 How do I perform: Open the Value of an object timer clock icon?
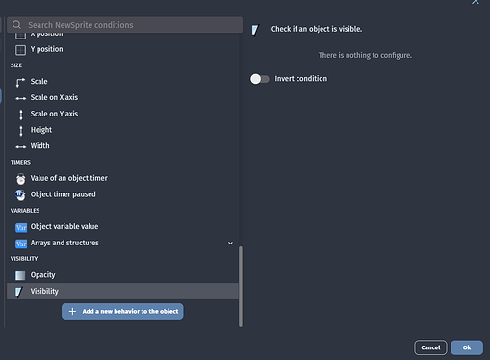(20, 179)
